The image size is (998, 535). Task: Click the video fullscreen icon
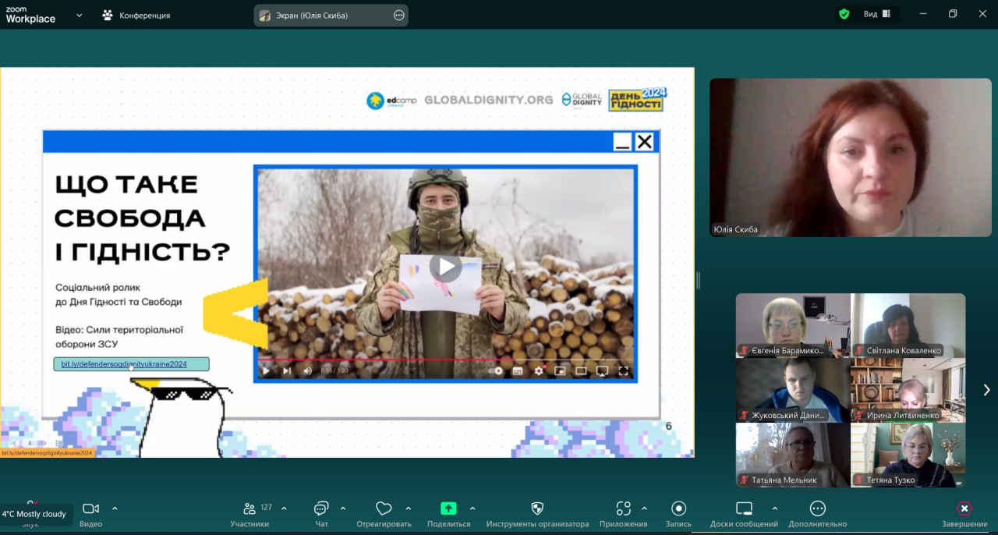[x=623, y=371]
